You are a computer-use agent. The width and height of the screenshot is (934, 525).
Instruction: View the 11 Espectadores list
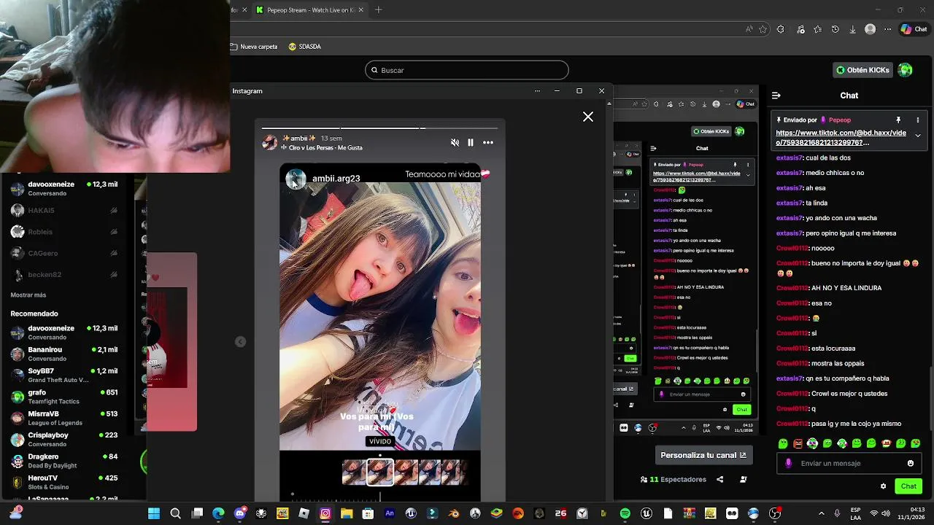[673, 480]
